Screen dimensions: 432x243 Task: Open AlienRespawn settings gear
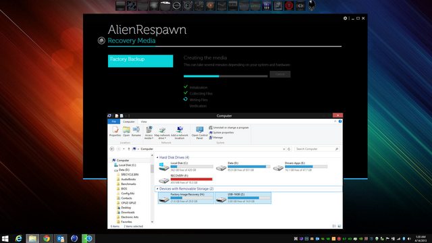coord(345,18)
